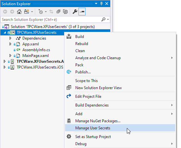
Task: Open the Analyze and Code Cleanup submenu
Action: [x=120, y=58]
